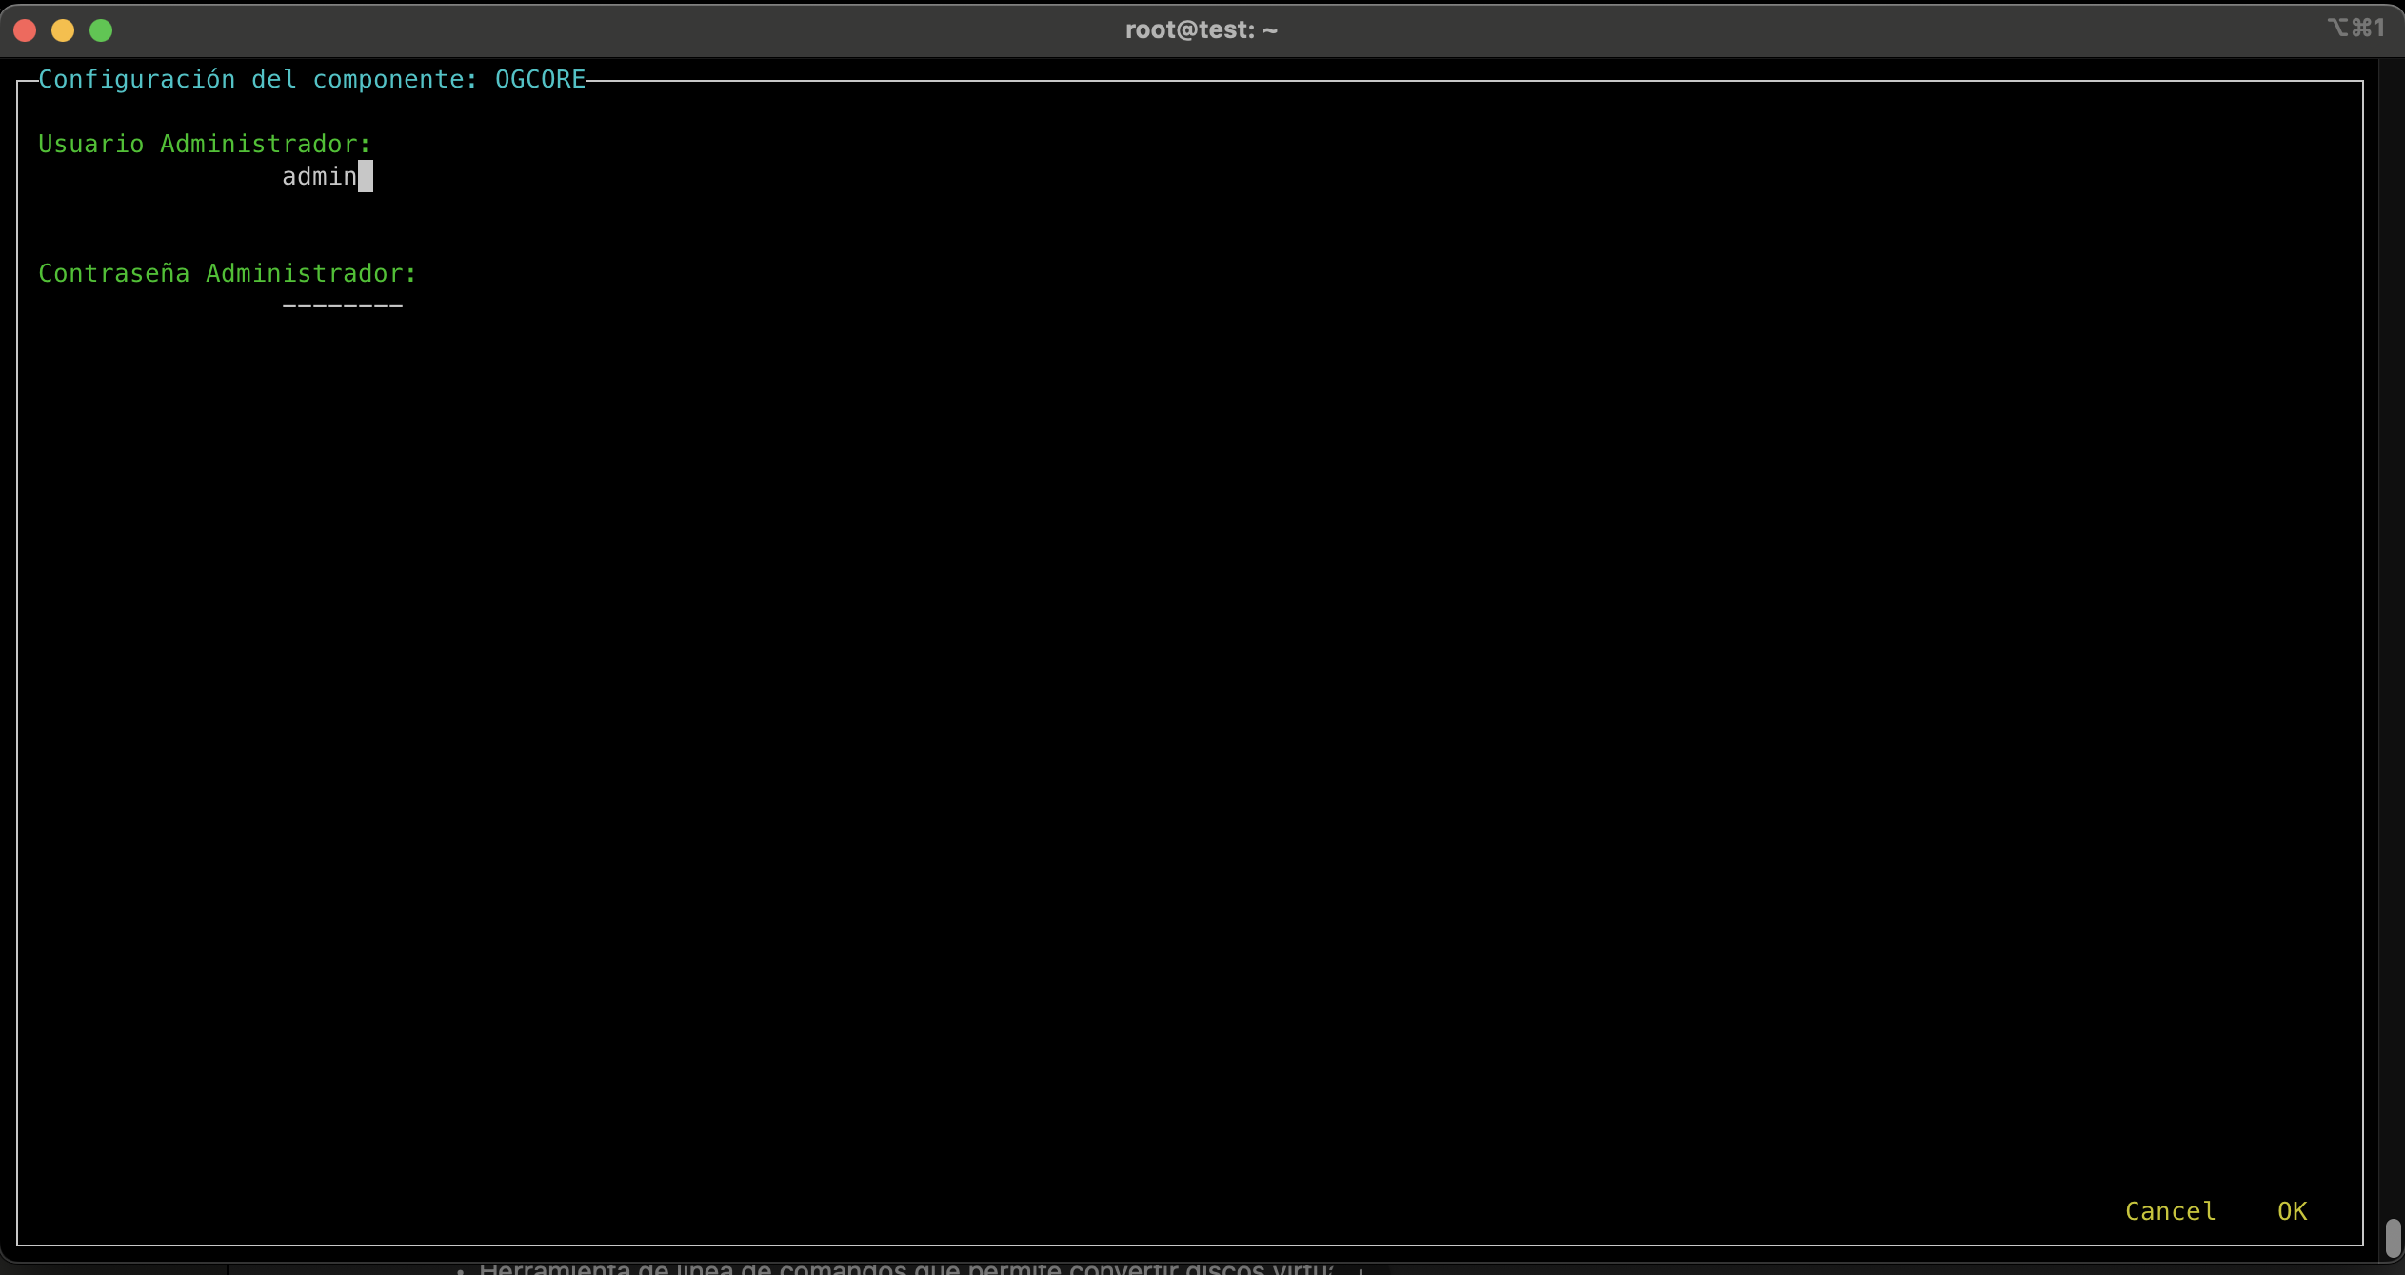
Task: Click the green fullscreen window button
Action: pos(101,30)
